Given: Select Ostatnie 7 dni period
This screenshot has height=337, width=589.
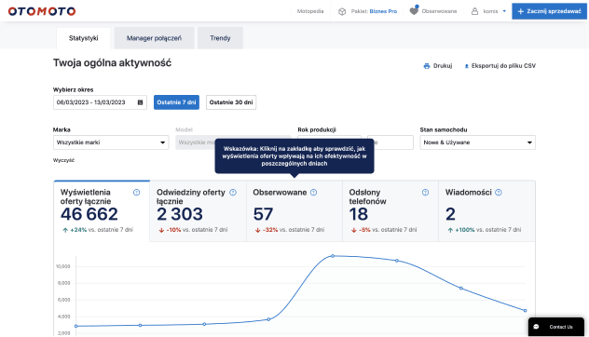Looking at the screenshot, I should point(176,102).
